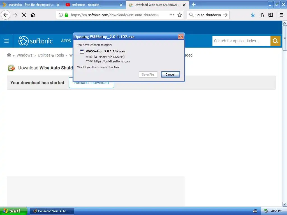The width and height of the screenshot is (287, 215).
Task: Click the system tray network icon
Action: 266,211
